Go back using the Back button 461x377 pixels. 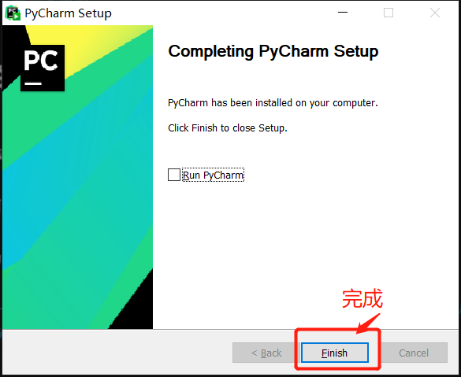pos(266,353)
